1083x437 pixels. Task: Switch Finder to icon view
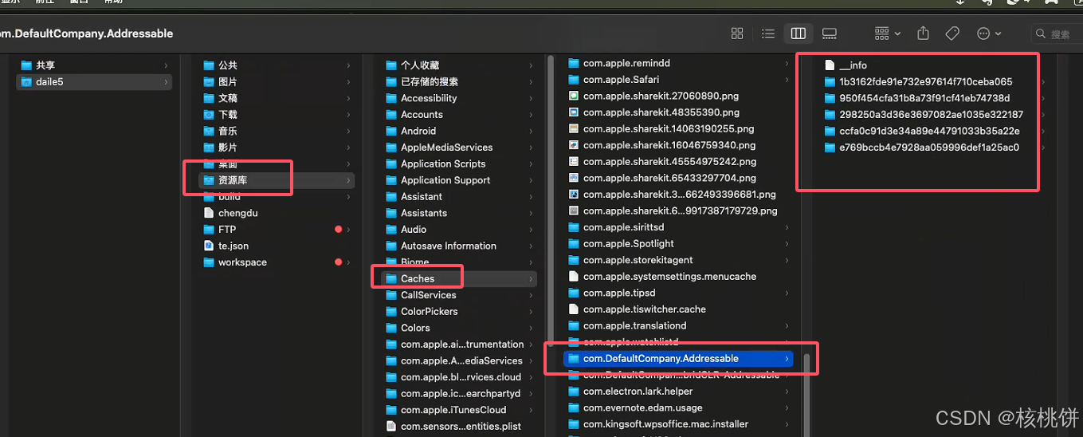tap(737, 33)
